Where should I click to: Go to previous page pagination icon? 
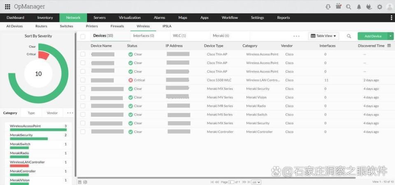(217, 182)
